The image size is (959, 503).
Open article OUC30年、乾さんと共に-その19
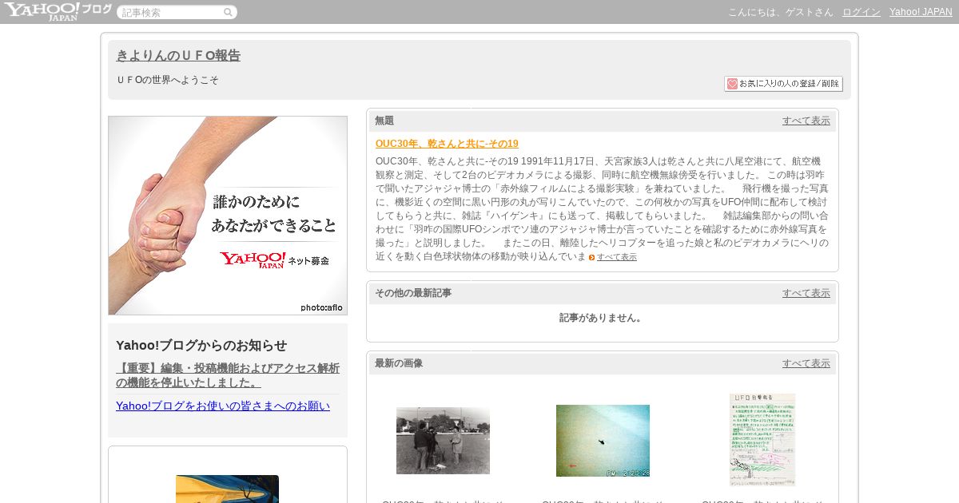pos(447,144)
